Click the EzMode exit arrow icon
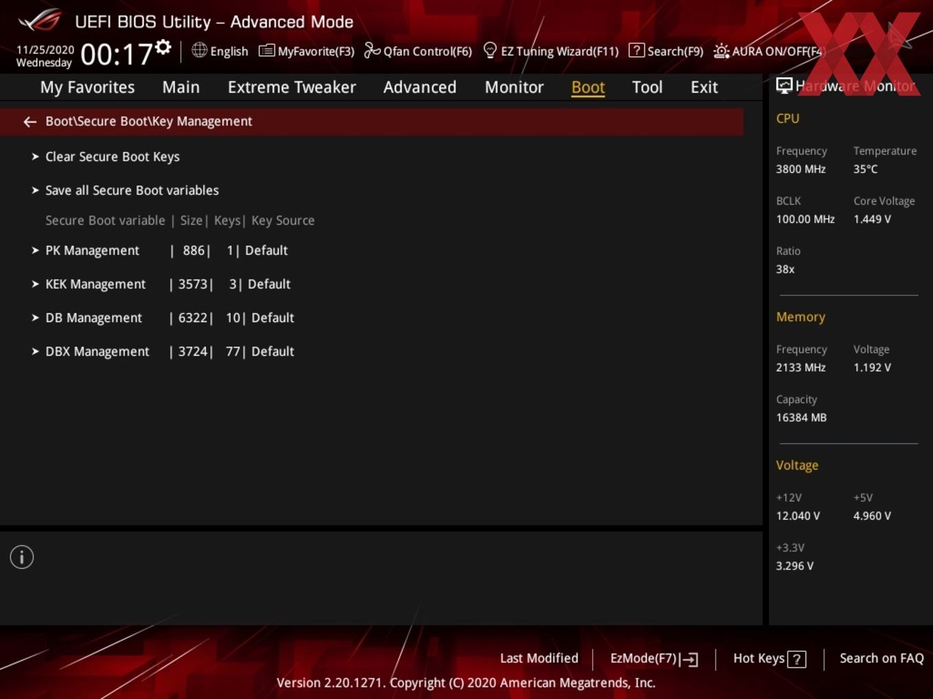Viewport: 933px width, 699px height. click(689, 659)
